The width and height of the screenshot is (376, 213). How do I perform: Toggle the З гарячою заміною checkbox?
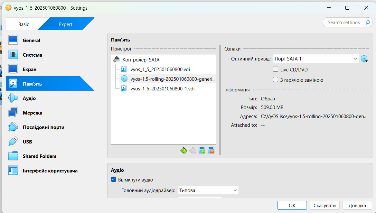276,80
